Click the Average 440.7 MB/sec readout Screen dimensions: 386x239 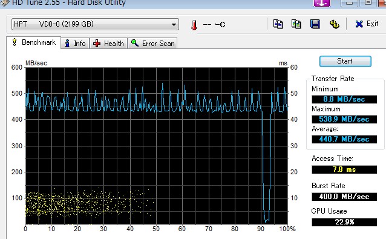point(344,139)
